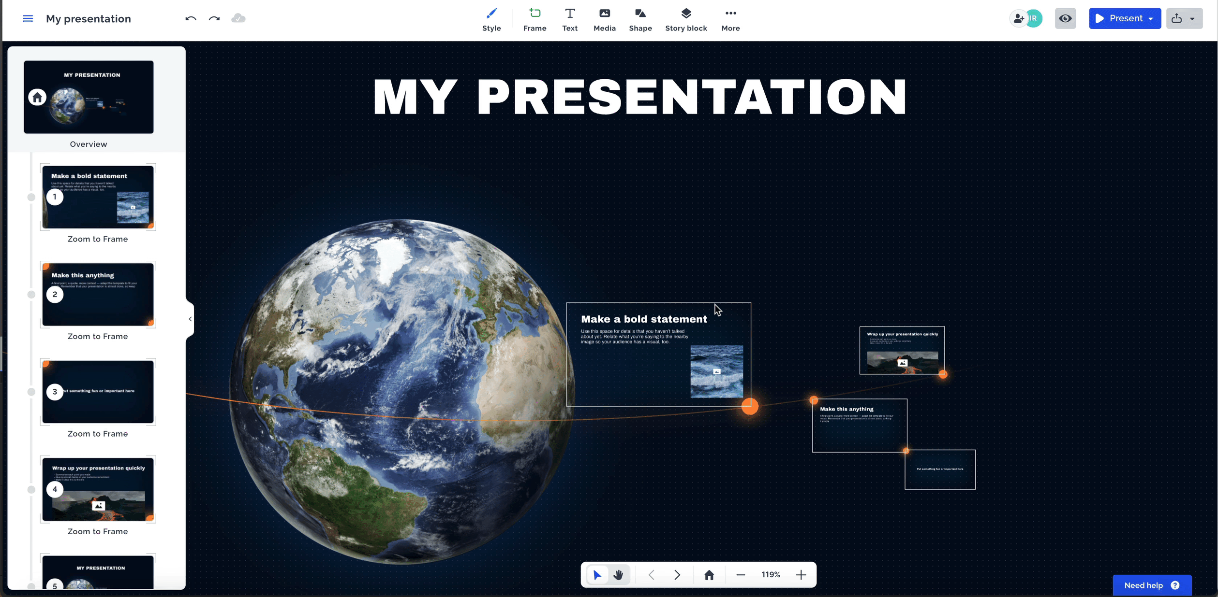
Task: Collapse the left sidebar panel
Action: [x=190, y=319]
